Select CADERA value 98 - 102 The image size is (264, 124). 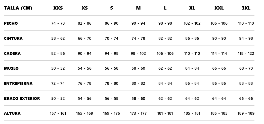[x=138, y=54]
